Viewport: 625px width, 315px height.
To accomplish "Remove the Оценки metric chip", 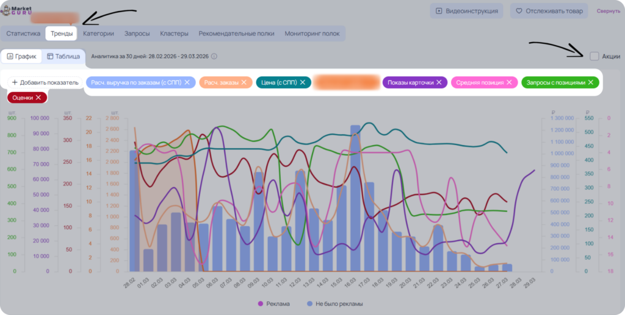I will click(x=38, y=97).
